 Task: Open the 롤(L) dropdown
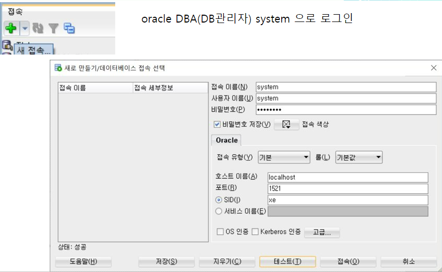click(x=359, y=157)
